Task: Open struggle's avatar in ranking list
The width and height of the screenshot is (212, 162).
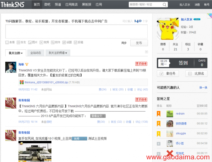Action: coord(170,134)
